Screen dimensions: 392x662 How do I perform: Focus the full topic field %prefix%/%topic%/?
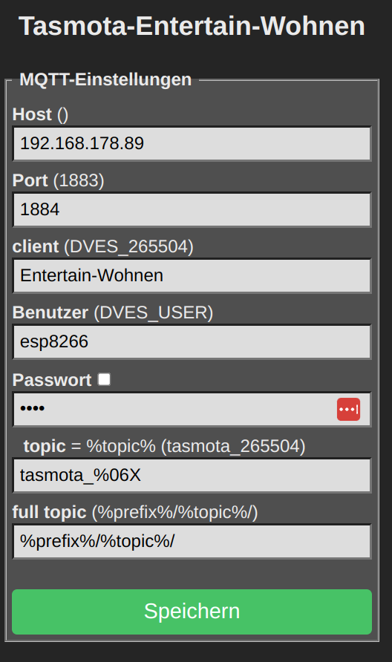point(192,541)
